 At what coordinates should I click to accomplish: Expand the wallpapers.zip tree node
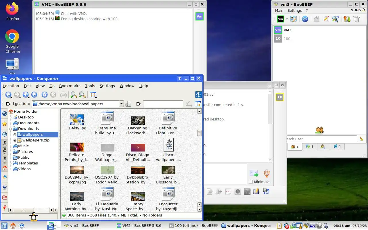15,140
